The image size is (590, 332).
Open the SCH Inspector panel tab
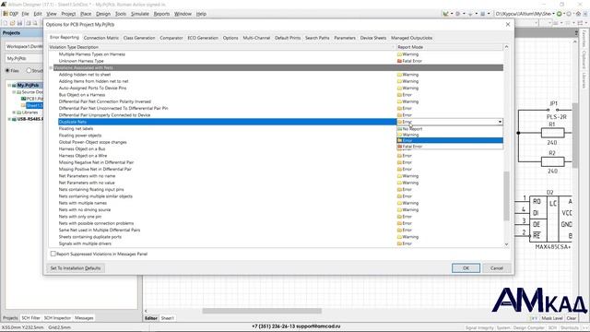pos(57,318)
